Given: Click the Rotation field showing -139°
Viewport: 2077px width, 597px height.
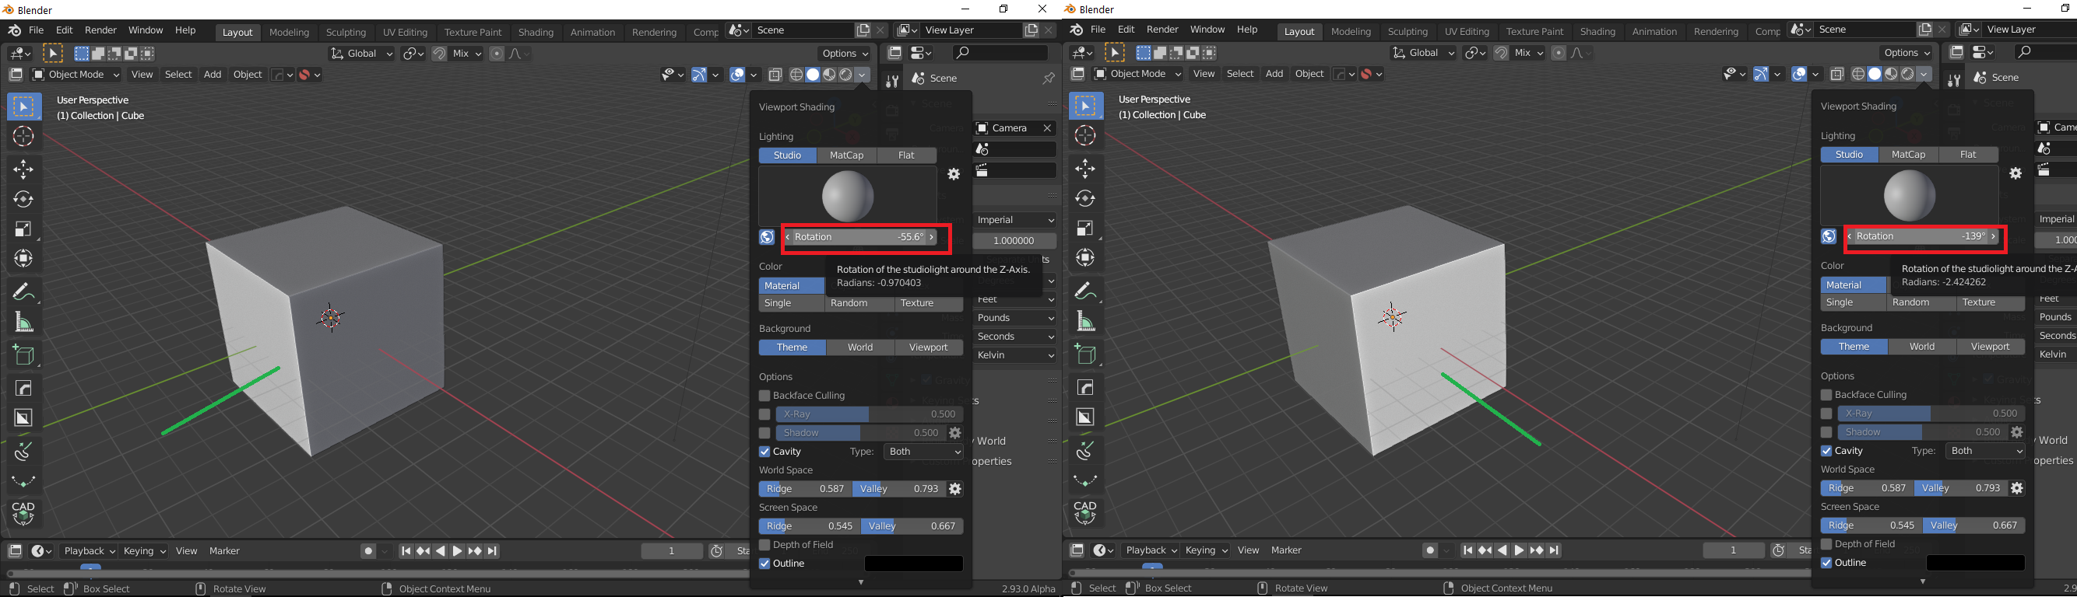Looking at the screenshot, I should pyautogui.click(x=1923, y=236).
